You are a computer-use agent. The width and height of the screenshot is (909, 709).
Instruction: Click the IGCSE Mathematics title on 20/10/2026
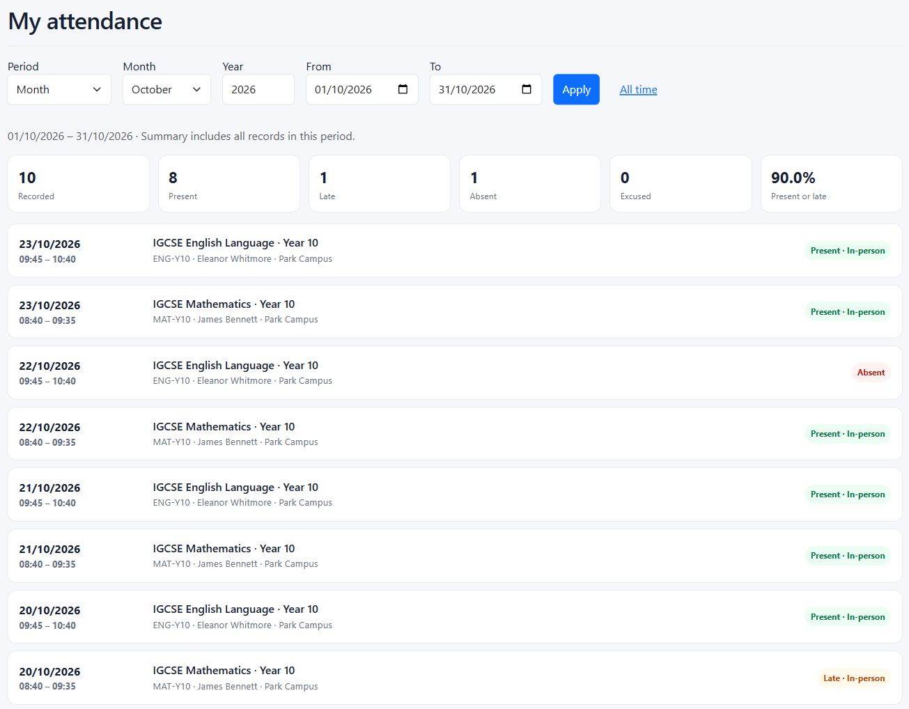coord(224,671)
